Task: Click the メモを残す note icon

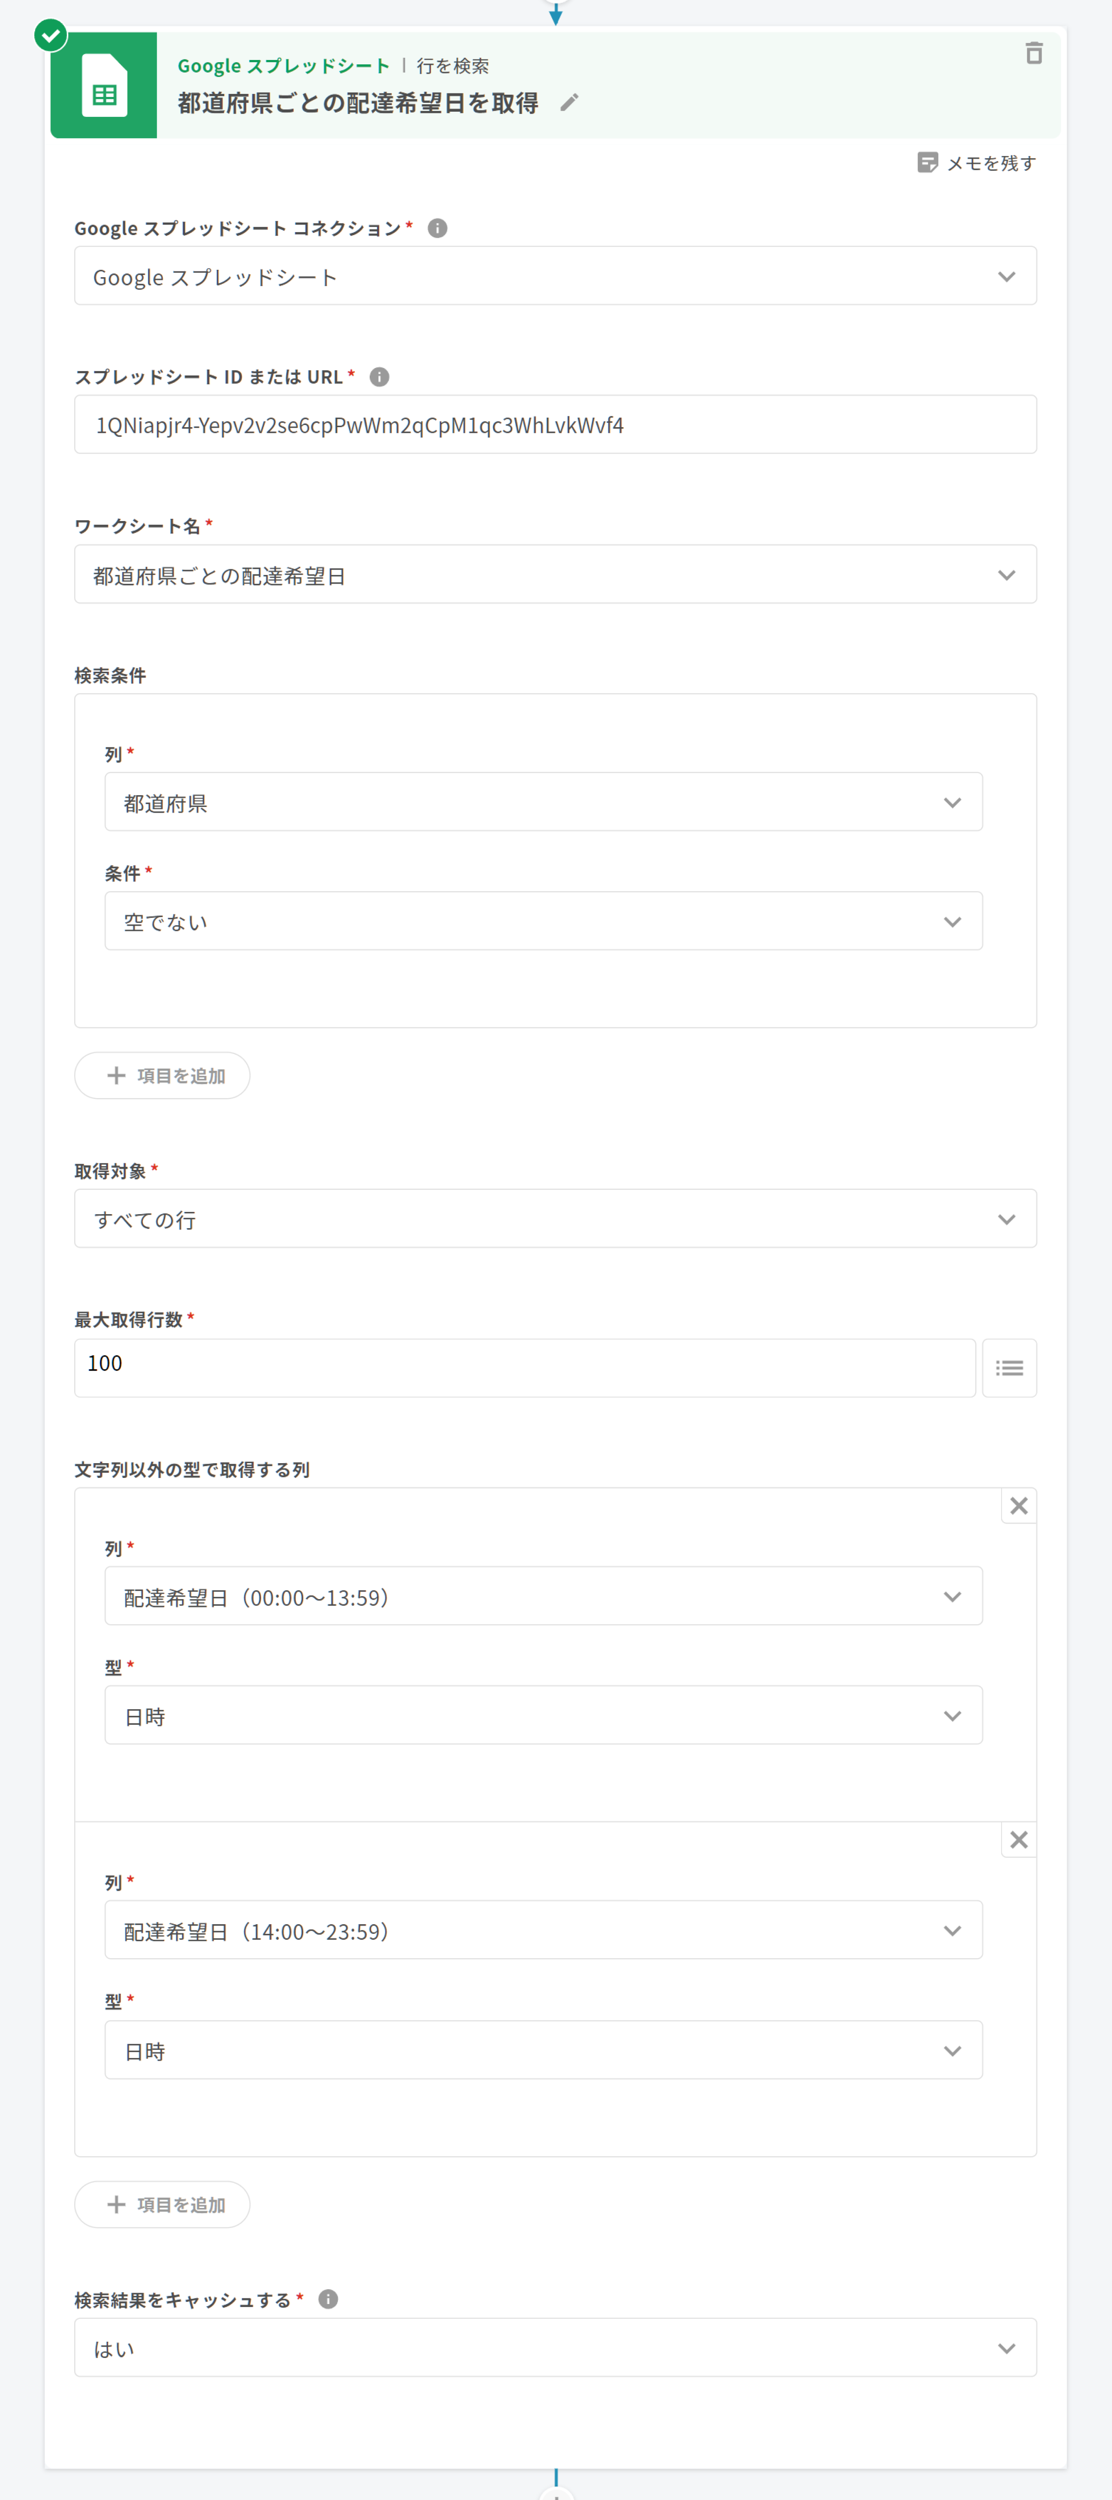Action: click(927, 163)
